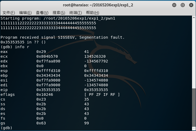Click gs value 0x63
The height and width of the screenshot is (131, 196).
coord(41,123)
